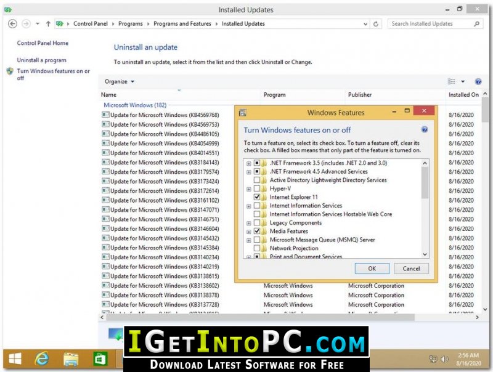Enable Internet Information Services checkbox
The image size is (493, 372).
point(257,206)
